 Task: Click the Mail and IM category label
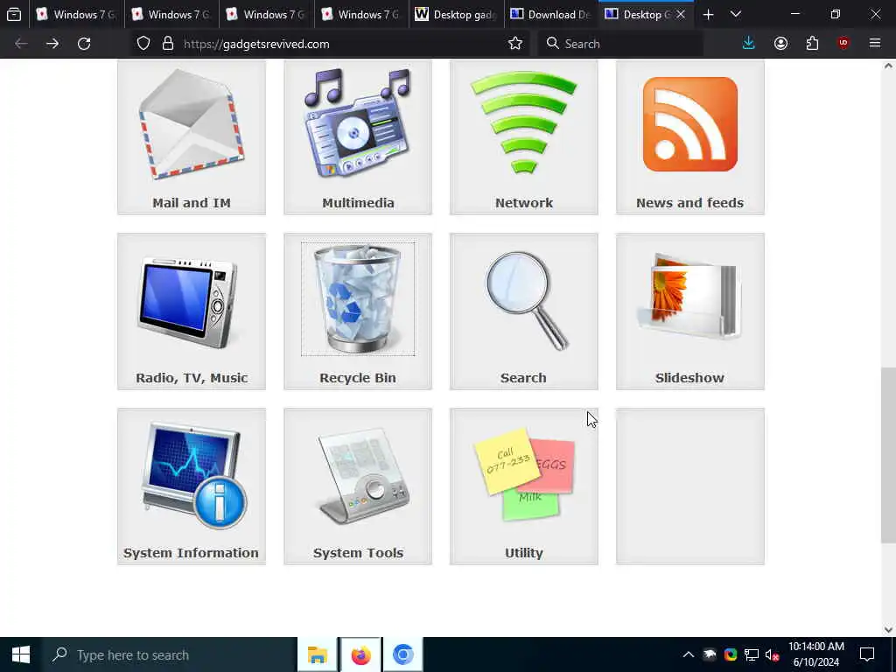click(192, 203)
